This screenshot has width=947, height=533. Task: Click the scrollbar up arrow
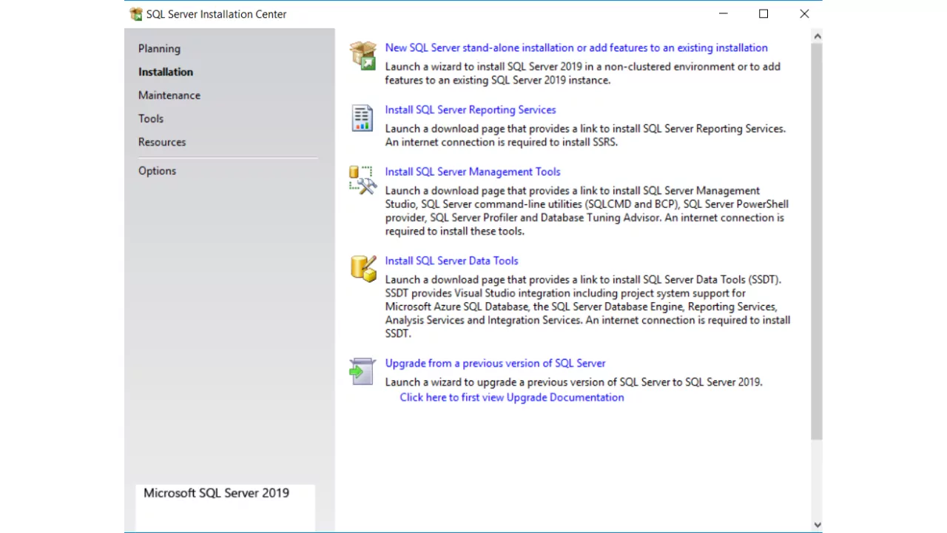point(817,36)
